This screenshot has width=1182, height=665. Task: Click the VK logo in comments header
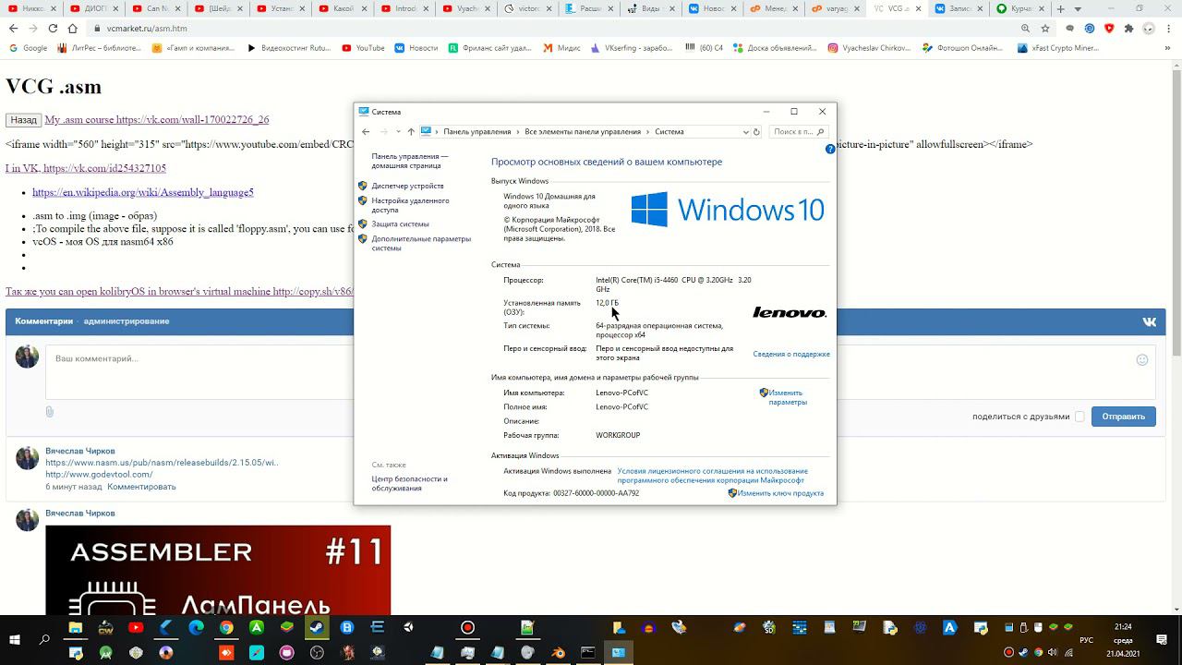pos(1150,321)
